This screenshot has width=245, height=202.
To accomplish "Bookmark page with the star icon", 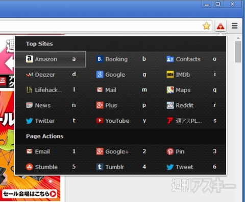I will (206, 26).
